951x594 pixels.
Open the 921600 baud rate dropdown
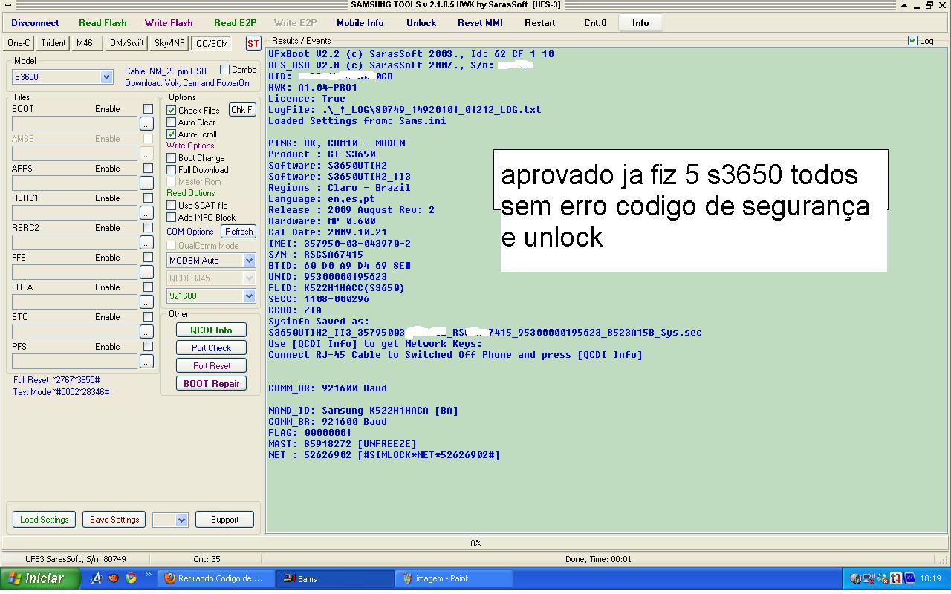[x=249, y=296]
